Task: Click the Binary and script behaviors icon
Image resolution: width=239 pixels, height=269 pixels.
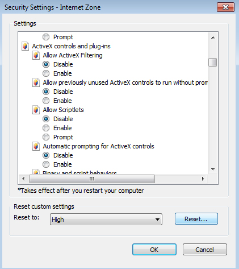Action: point(36,172)
